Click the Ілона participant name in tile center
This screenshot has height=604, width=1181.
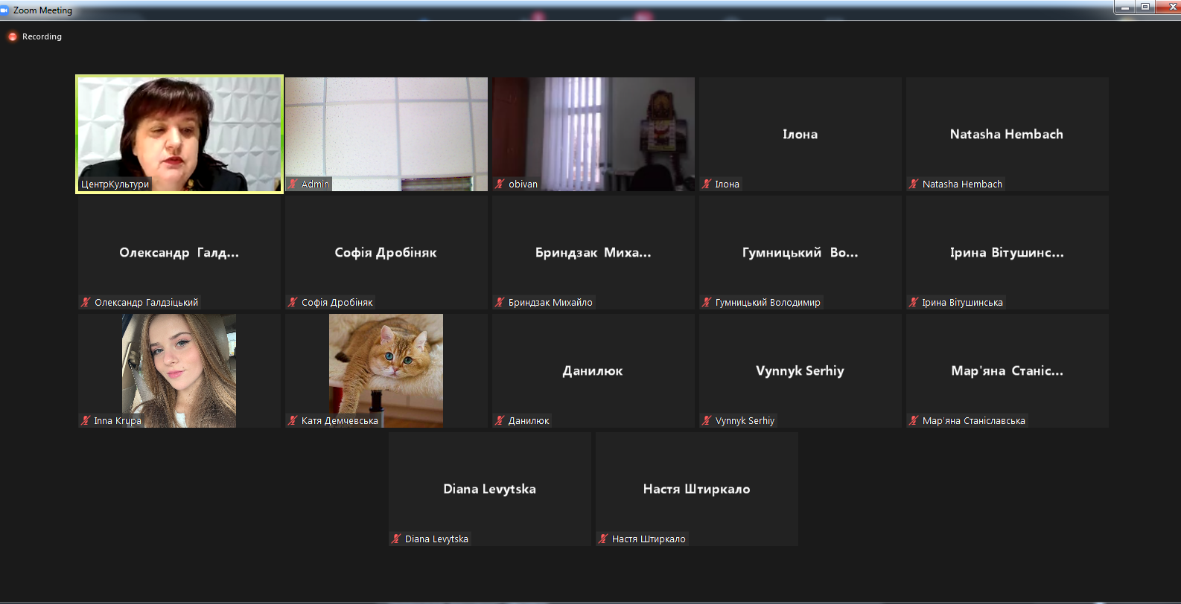click(800, 135)
